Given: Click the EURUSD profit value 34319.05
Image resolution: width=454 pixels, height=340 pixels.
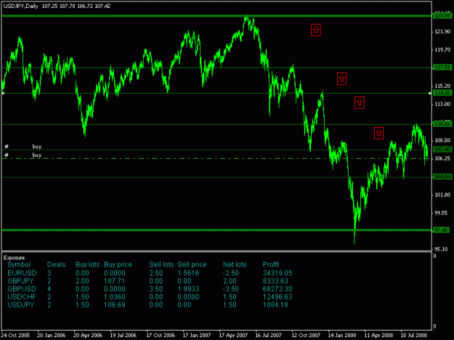Looking at the screenshot, I should [x=277, y=273].
